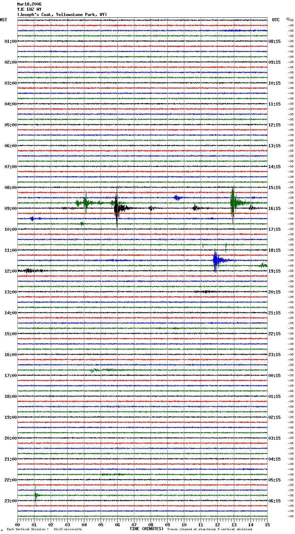
Task: Select the 08:00 MST time label
Action: click(x=11, y=188)
